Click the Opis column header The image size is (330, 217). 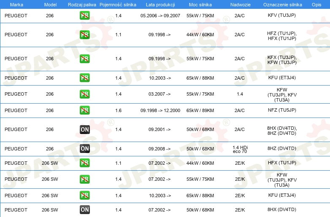[316, 5]
